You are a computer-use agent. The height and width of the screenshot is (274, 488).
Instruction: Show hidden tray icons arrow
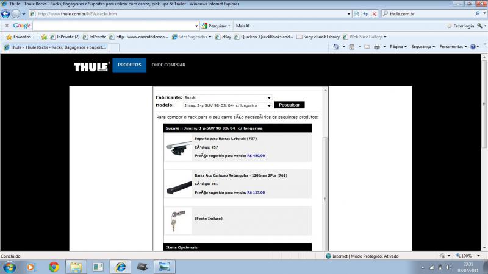coord(423,267)
